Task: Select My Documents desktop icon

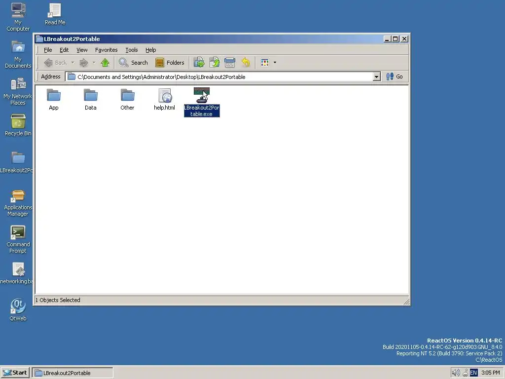Action: point(18,54)
